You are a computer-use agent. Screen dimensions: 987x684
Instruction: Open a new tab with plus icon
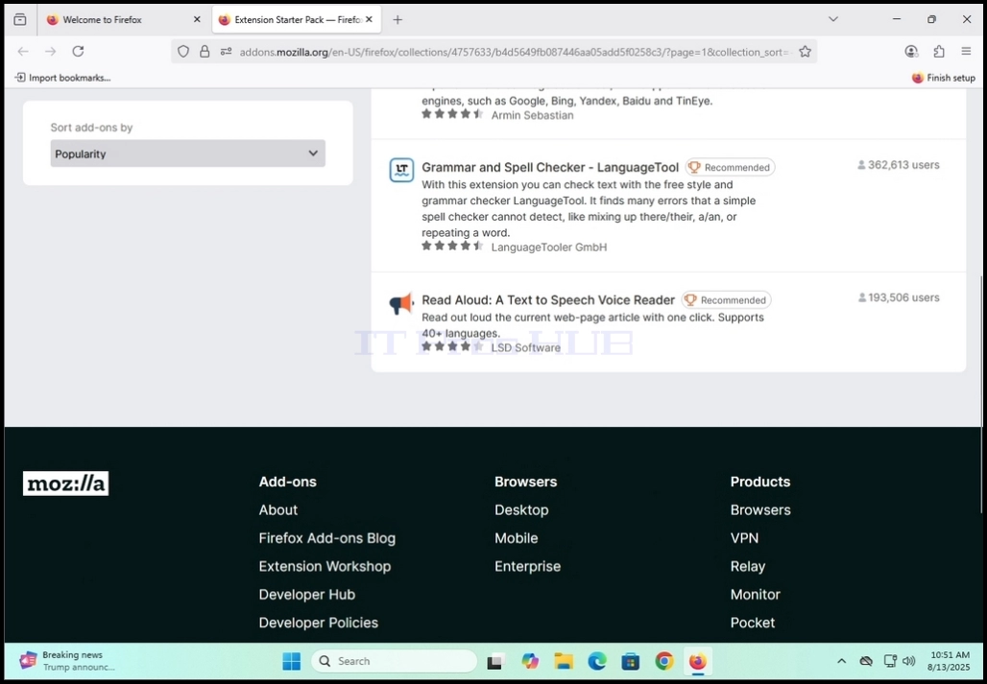[x=397, y=19]
